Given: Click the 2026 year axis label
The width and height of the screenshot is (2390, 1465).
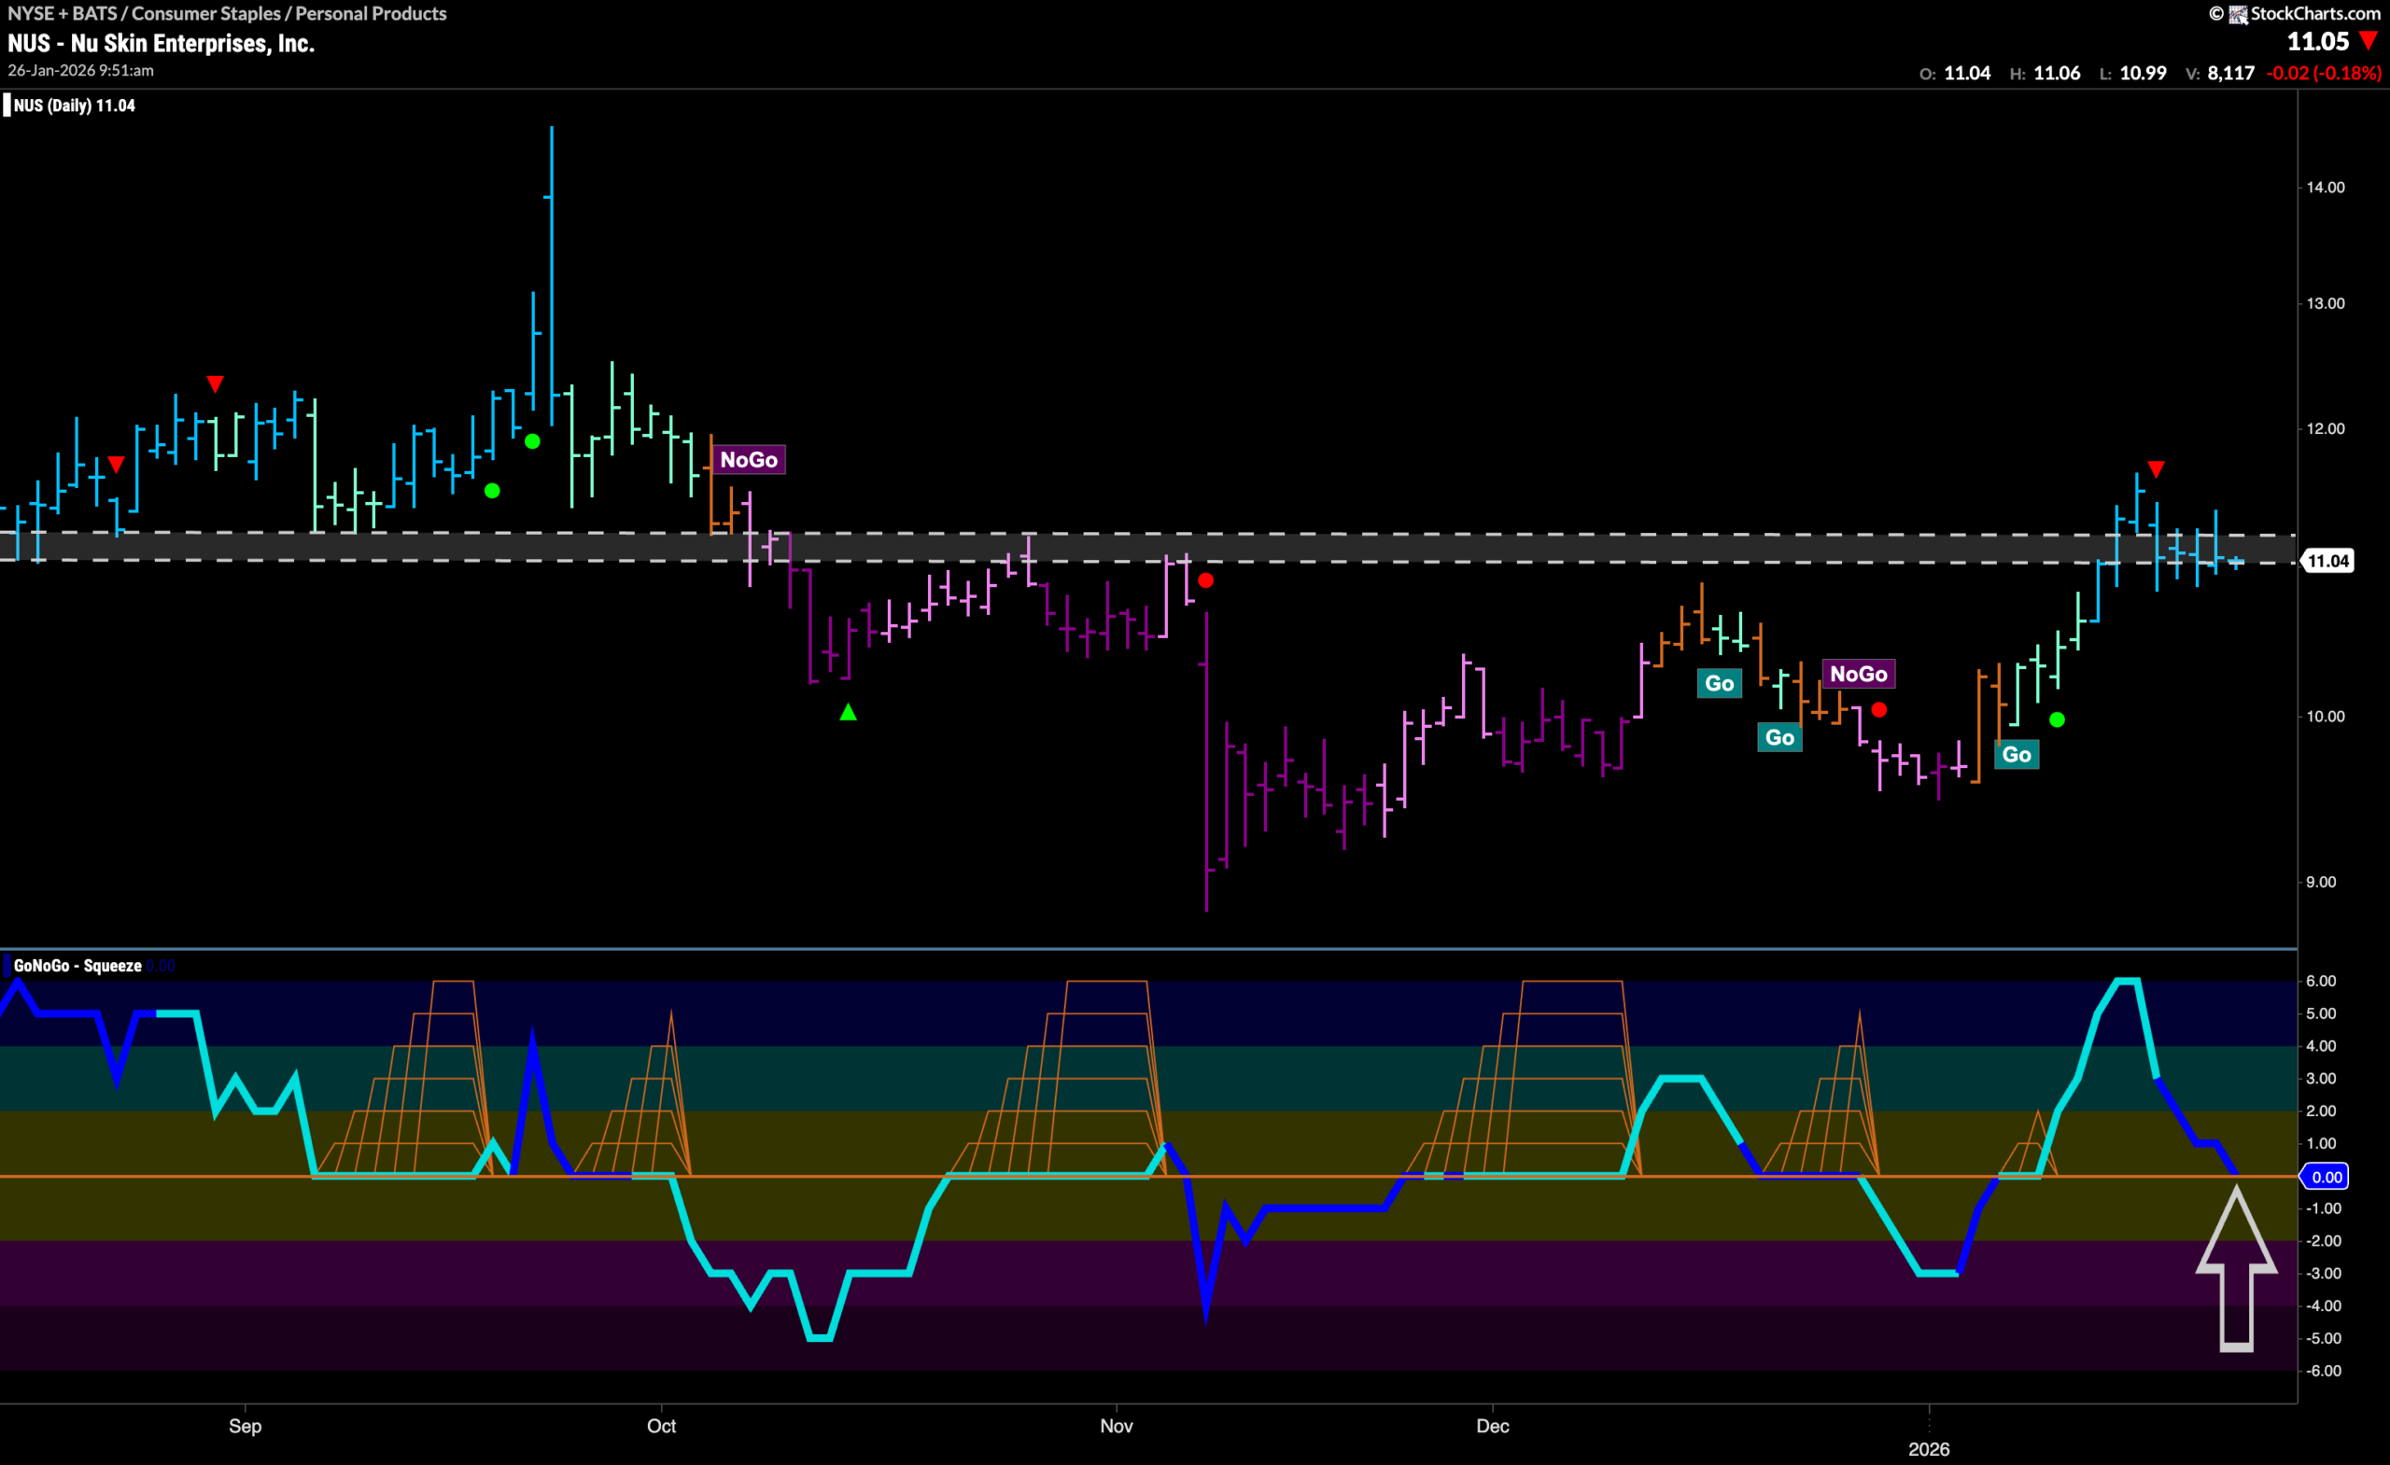Looking at the screenshot, I should (1929, 1449).
